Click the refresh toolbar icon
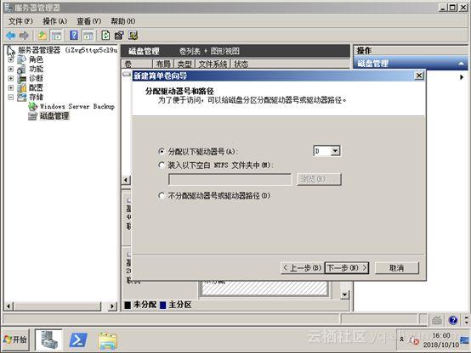 click(x=105, y=36)
